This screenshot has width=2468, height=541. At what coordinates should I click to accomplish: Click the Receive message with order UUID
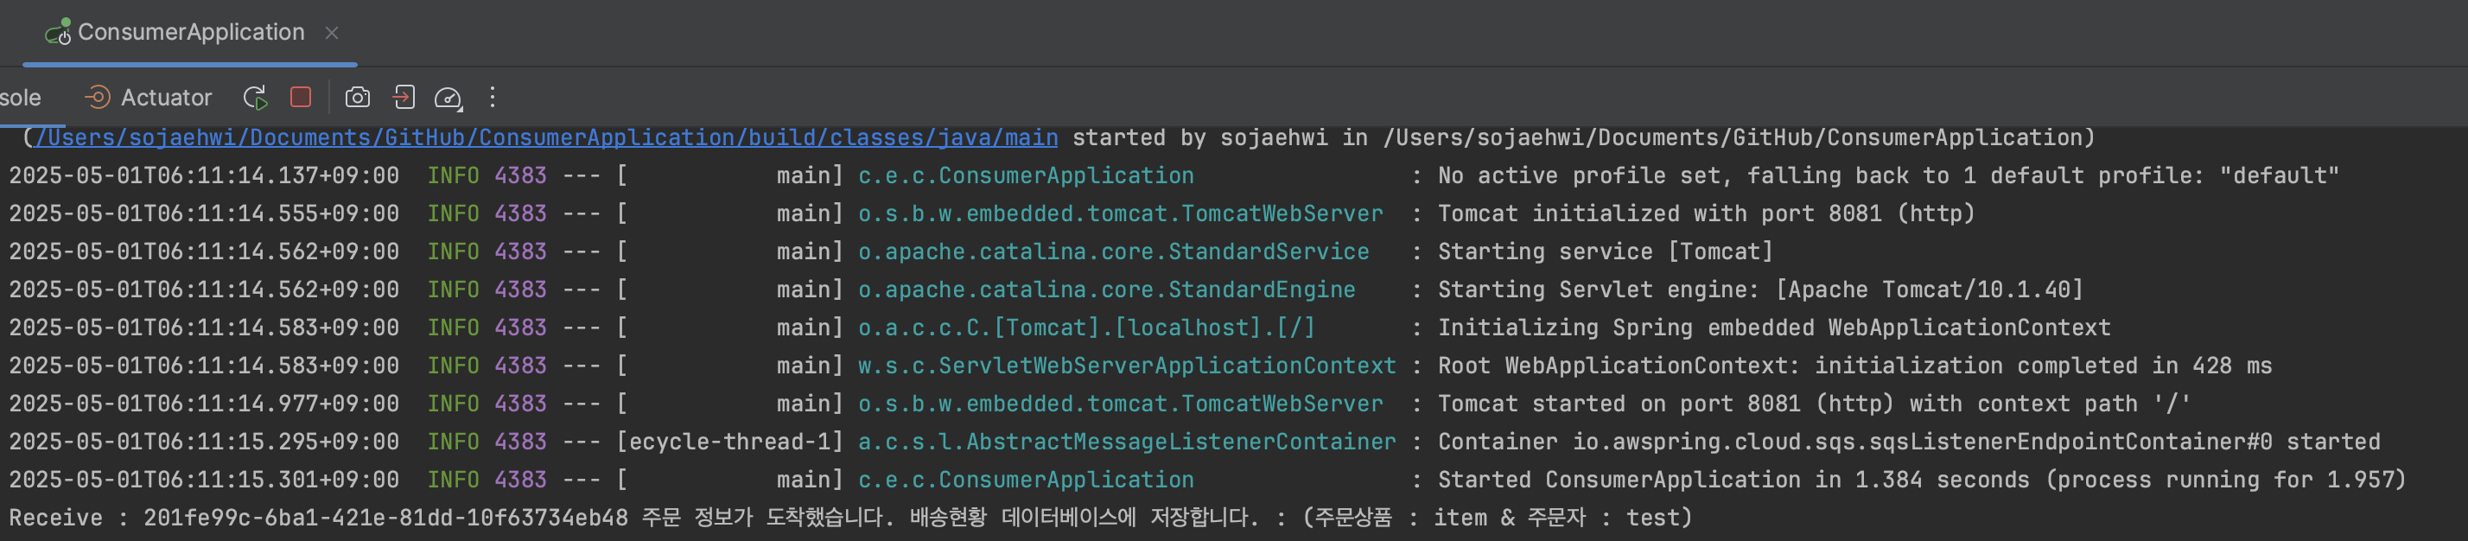pyautogui.click(x=851, y=518)
